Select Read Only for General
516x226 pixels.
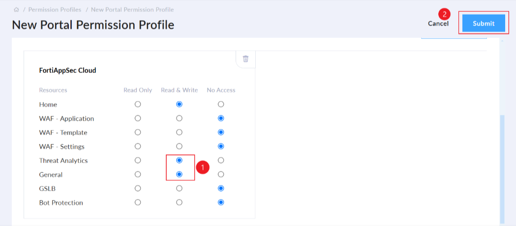point(138,174)
